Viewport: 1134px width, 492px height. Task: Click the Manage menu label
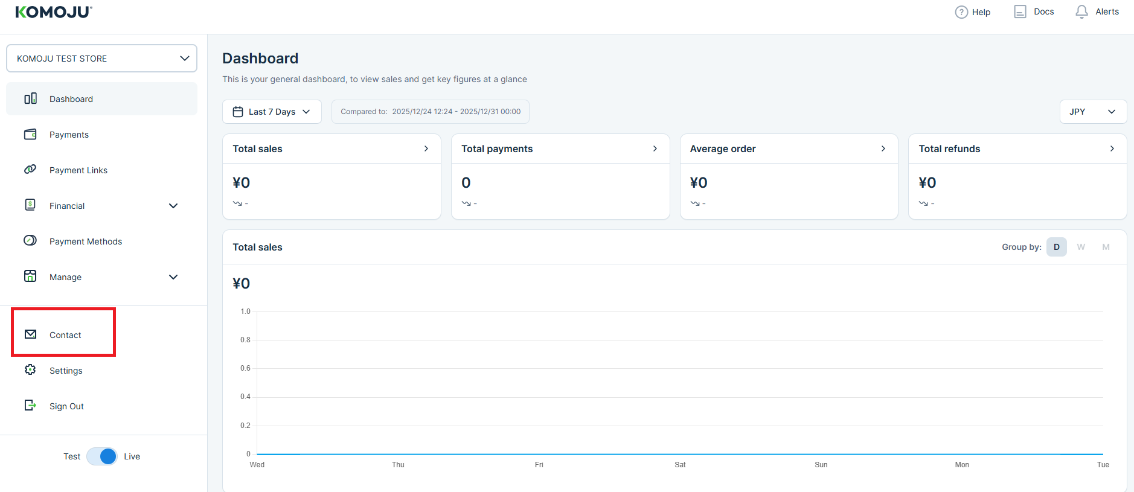[65, 277]
